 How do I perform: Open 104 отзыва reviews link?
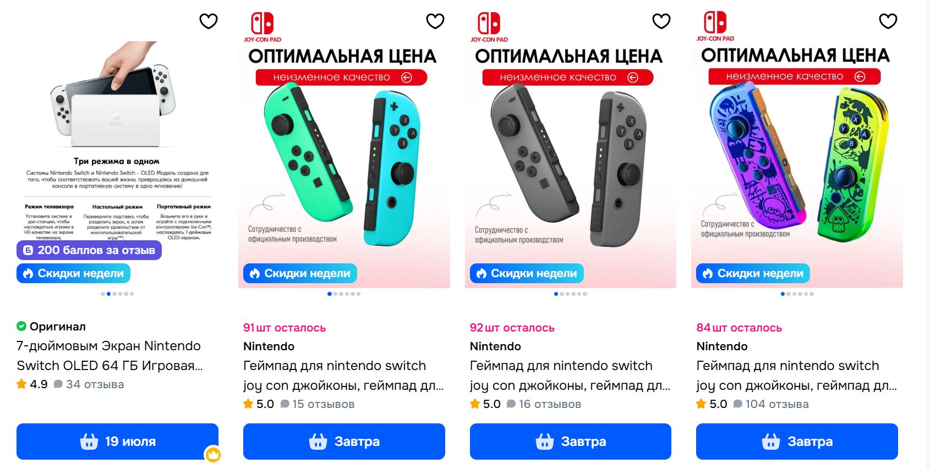pyautogui.click(x=771, y=404)
